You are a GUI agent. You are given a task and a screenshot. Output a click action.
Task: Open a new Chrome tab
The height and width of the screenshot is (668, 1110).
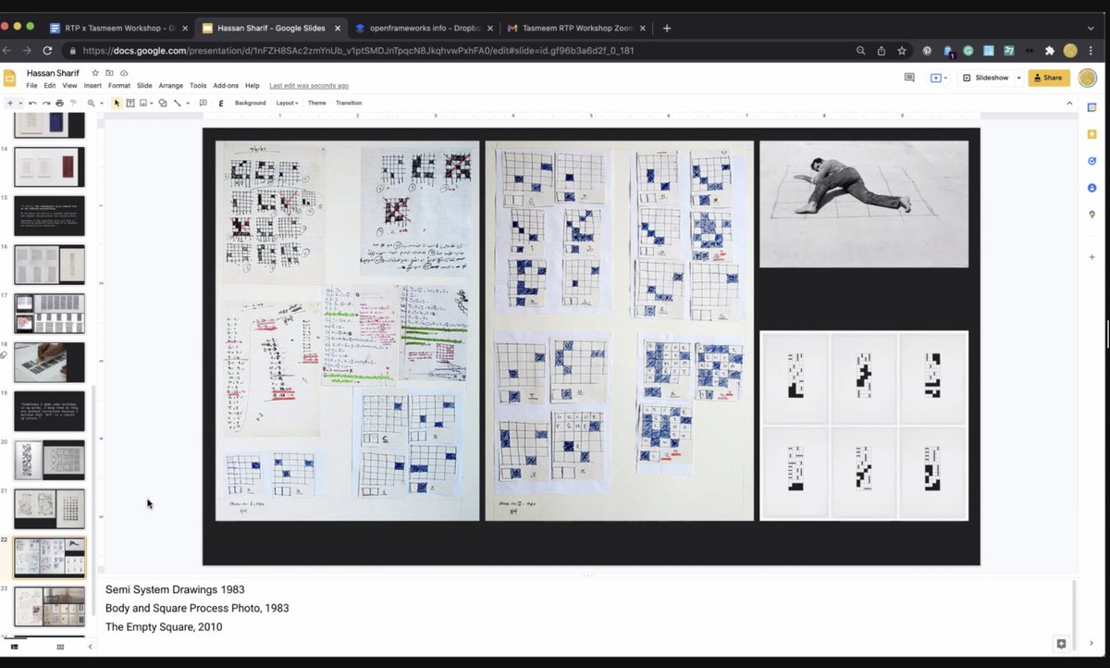click(666, 28)
